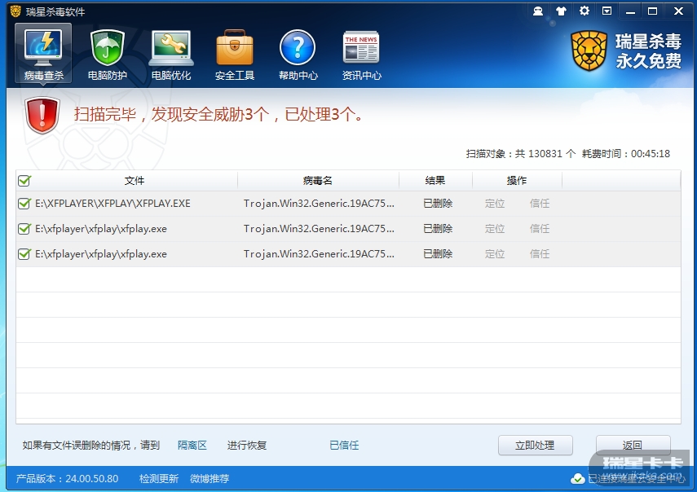This screenshot has height=492, width=697.
Task: Click the 已连接瑞星云安全中心 status text
Action: click(x=637, y=479)
